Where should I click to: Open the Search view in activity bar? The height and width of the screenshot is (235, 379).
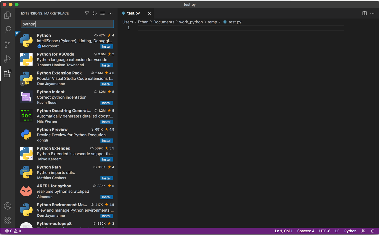pyautogui.click(x=8, y=30)
